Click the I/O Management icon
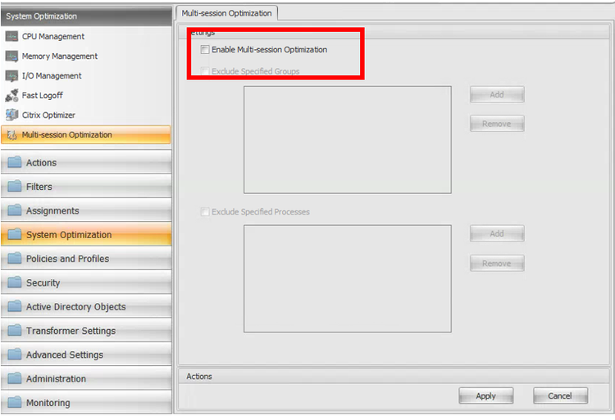 [11, 76]
